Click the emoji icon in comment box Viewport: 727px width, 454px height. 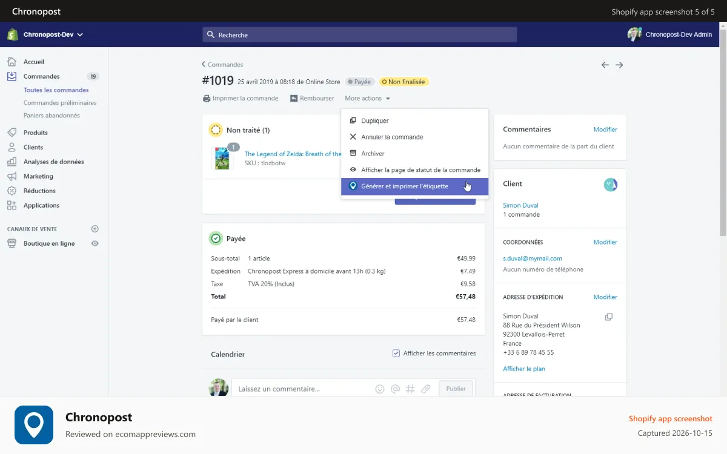tap(380, 389)
